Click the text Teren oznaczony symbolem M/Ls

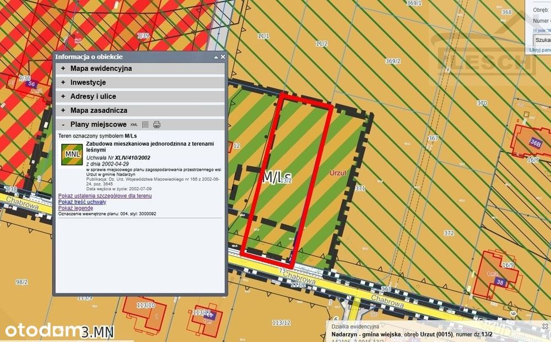[98, 136]
